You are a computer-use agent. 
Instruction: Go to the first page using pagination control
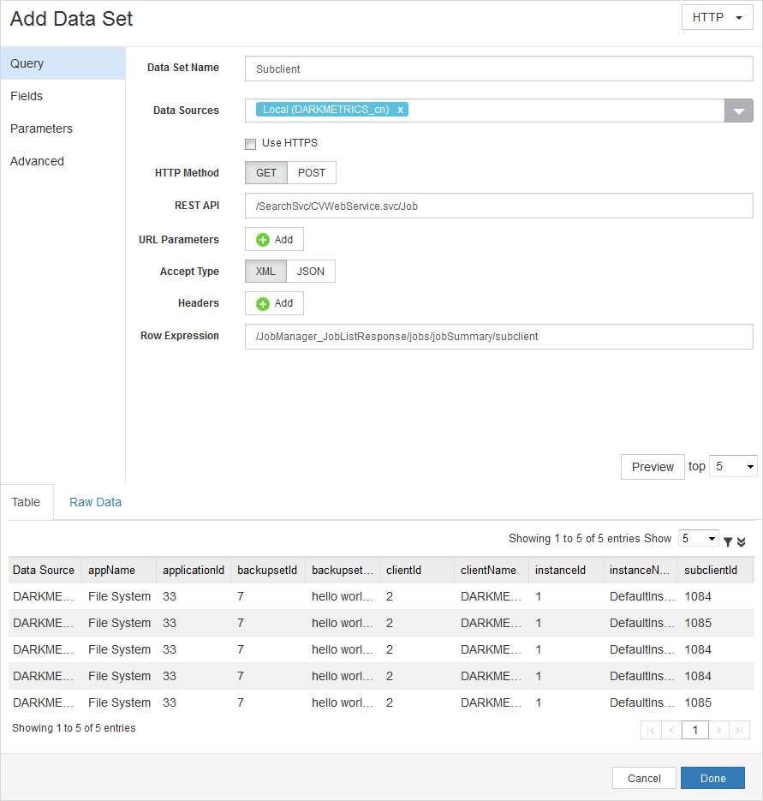[651, 729]
